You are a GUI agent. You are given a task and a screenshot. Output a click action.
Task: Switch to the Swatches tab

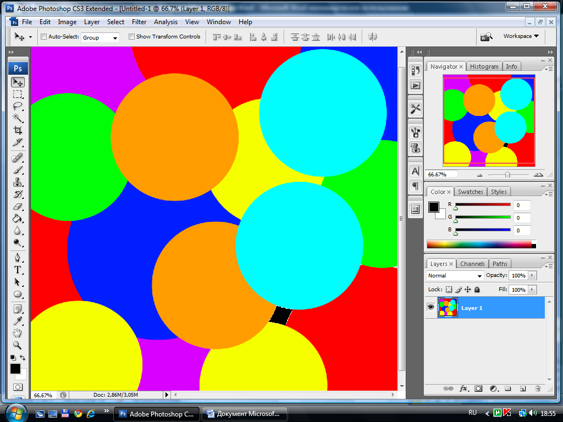click(471, 192)
